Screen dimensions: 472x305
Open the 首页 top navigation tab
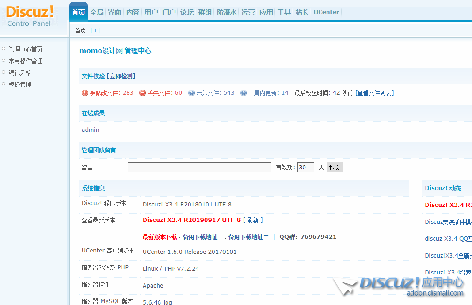(78, 12)
